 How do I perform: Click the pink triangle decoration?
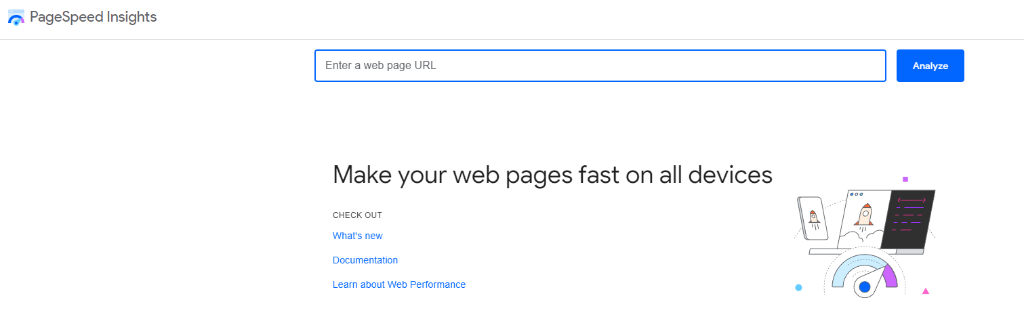[925, 291]
